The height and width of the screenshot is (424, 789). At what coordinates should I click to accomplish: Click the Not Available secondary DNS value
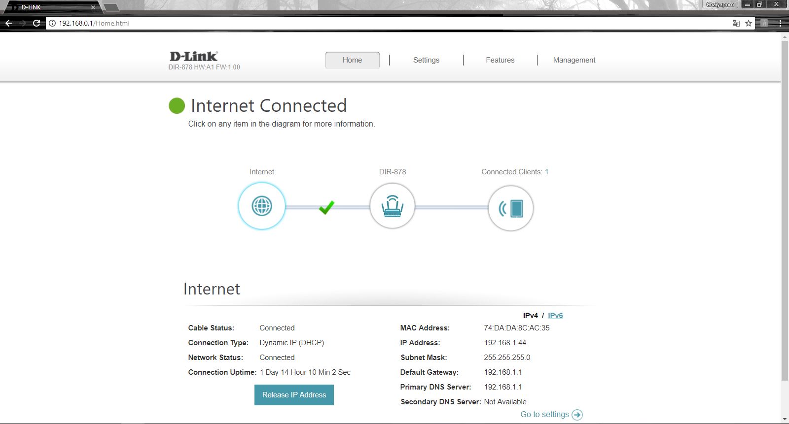[x=505, y=402]
